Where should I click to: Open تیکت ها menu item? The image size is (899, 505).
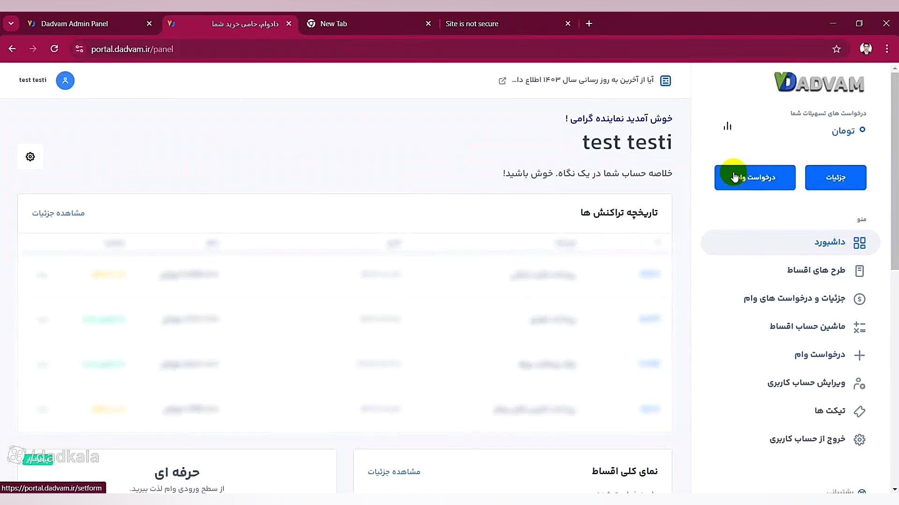790,411
